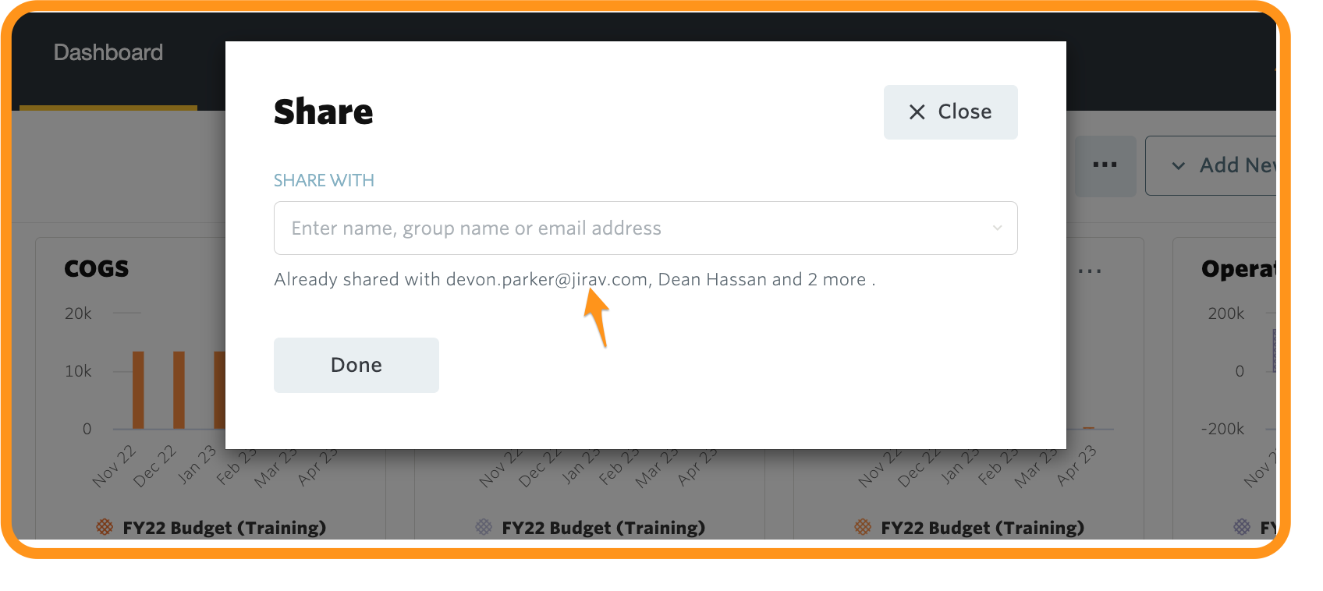Click the first orange COGS bar
This screenshot has width=1323, height=591.
(138, 390)
